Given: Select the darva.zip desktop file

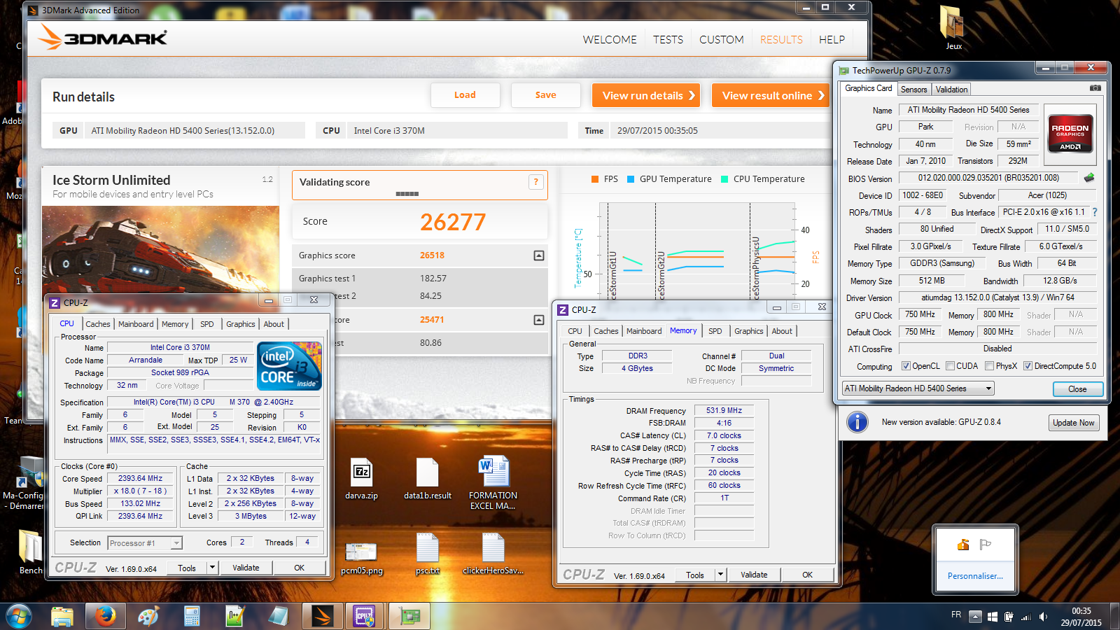Looking at the screenshot, I should tap(362, 478).
